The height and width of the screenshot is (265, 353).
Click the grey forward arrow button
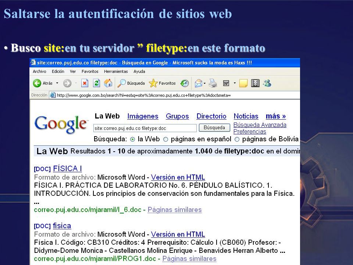pyautogui.click(x=67, y=83)
